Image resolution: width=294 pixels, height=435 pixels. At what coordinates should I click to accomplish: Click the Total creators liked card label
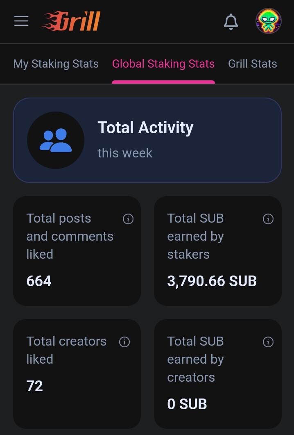[66, 350]
